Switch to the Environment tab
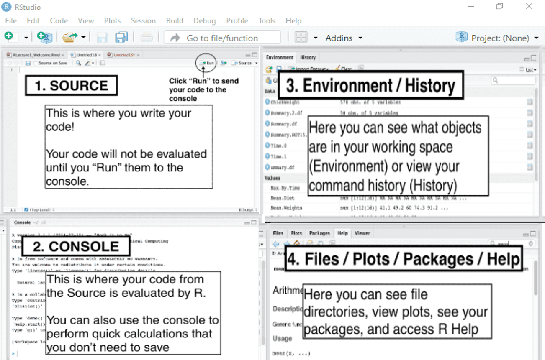Screen dimensions: 545x360 [x=280, y=57]
